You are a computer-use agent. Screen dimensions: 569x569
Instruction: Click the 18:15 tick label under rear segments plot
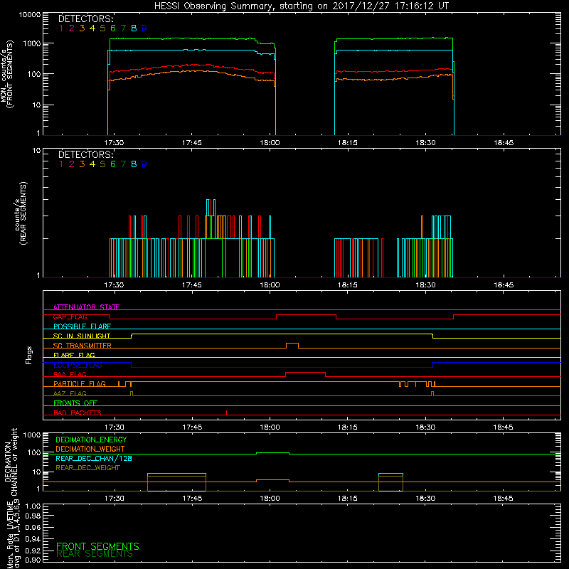point(347,285)
